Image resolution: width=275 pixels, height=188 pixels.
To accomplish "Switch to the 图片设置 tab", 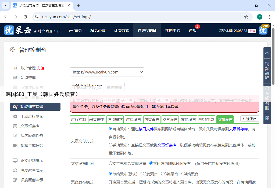I will point(170,119).
